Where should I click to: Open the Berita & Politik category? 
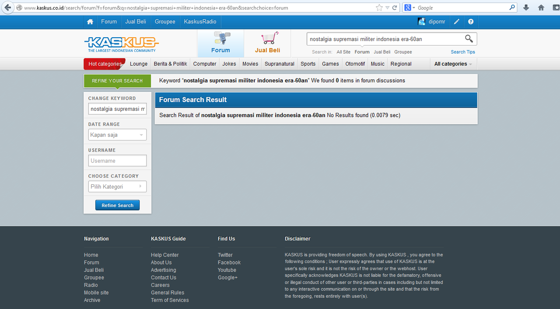[171, 64]
